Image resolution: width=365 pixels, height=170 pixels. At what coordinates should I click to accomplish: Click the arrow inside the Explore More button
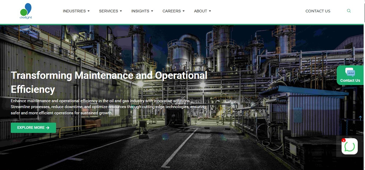(x=48, y=128)
